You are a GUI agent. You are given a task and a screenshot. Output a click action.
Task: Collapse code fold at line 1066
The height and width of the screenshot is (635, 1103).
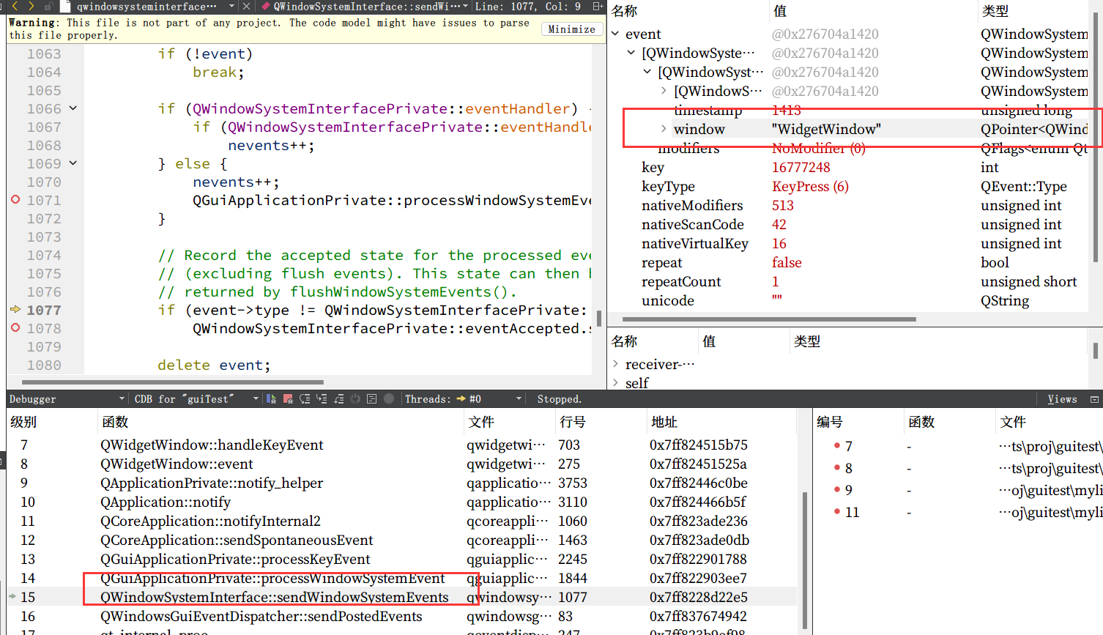coord(73,108)
